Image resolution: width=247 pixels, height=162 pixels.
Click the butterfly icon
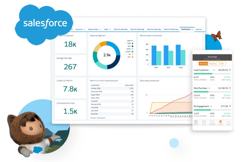216,36
